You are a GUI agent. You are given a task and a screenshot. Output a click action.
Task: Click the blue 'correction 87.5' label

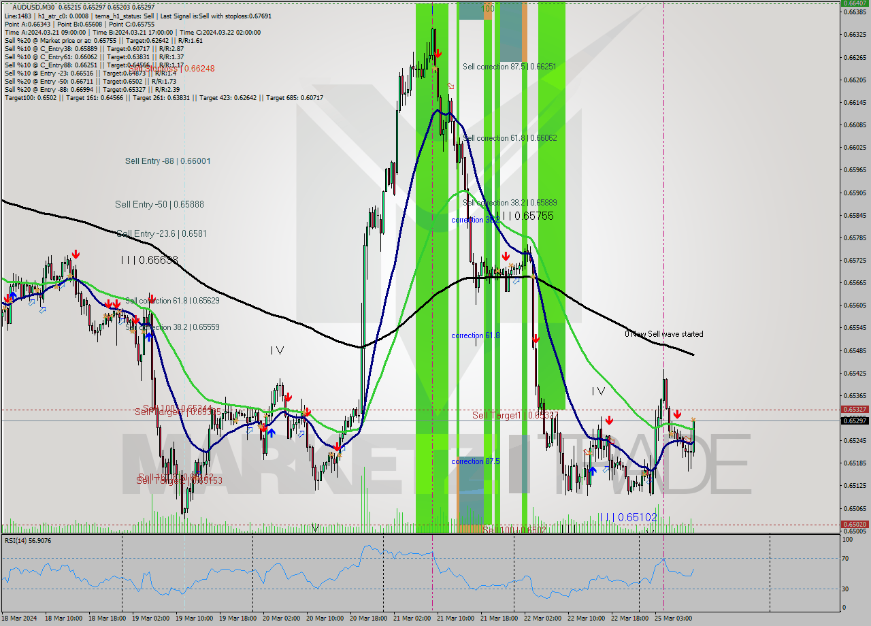(x=475, y=461)
